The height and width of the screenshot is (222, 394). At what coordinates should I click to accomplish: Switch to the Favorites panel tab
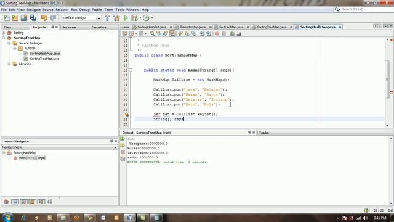click(98, 27)
